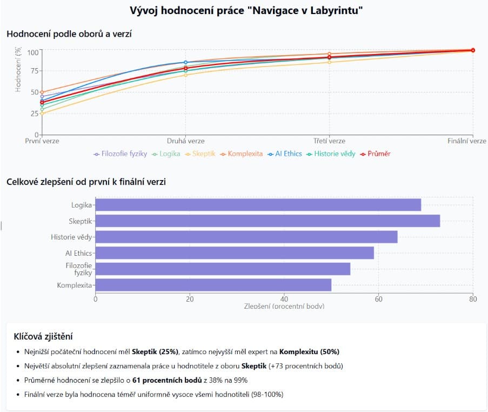The height and width of the screenshot is (412, 488).
Task: Click the AI Ethics improvement bar
Action: pyautogui.click(x=235, y=253)
